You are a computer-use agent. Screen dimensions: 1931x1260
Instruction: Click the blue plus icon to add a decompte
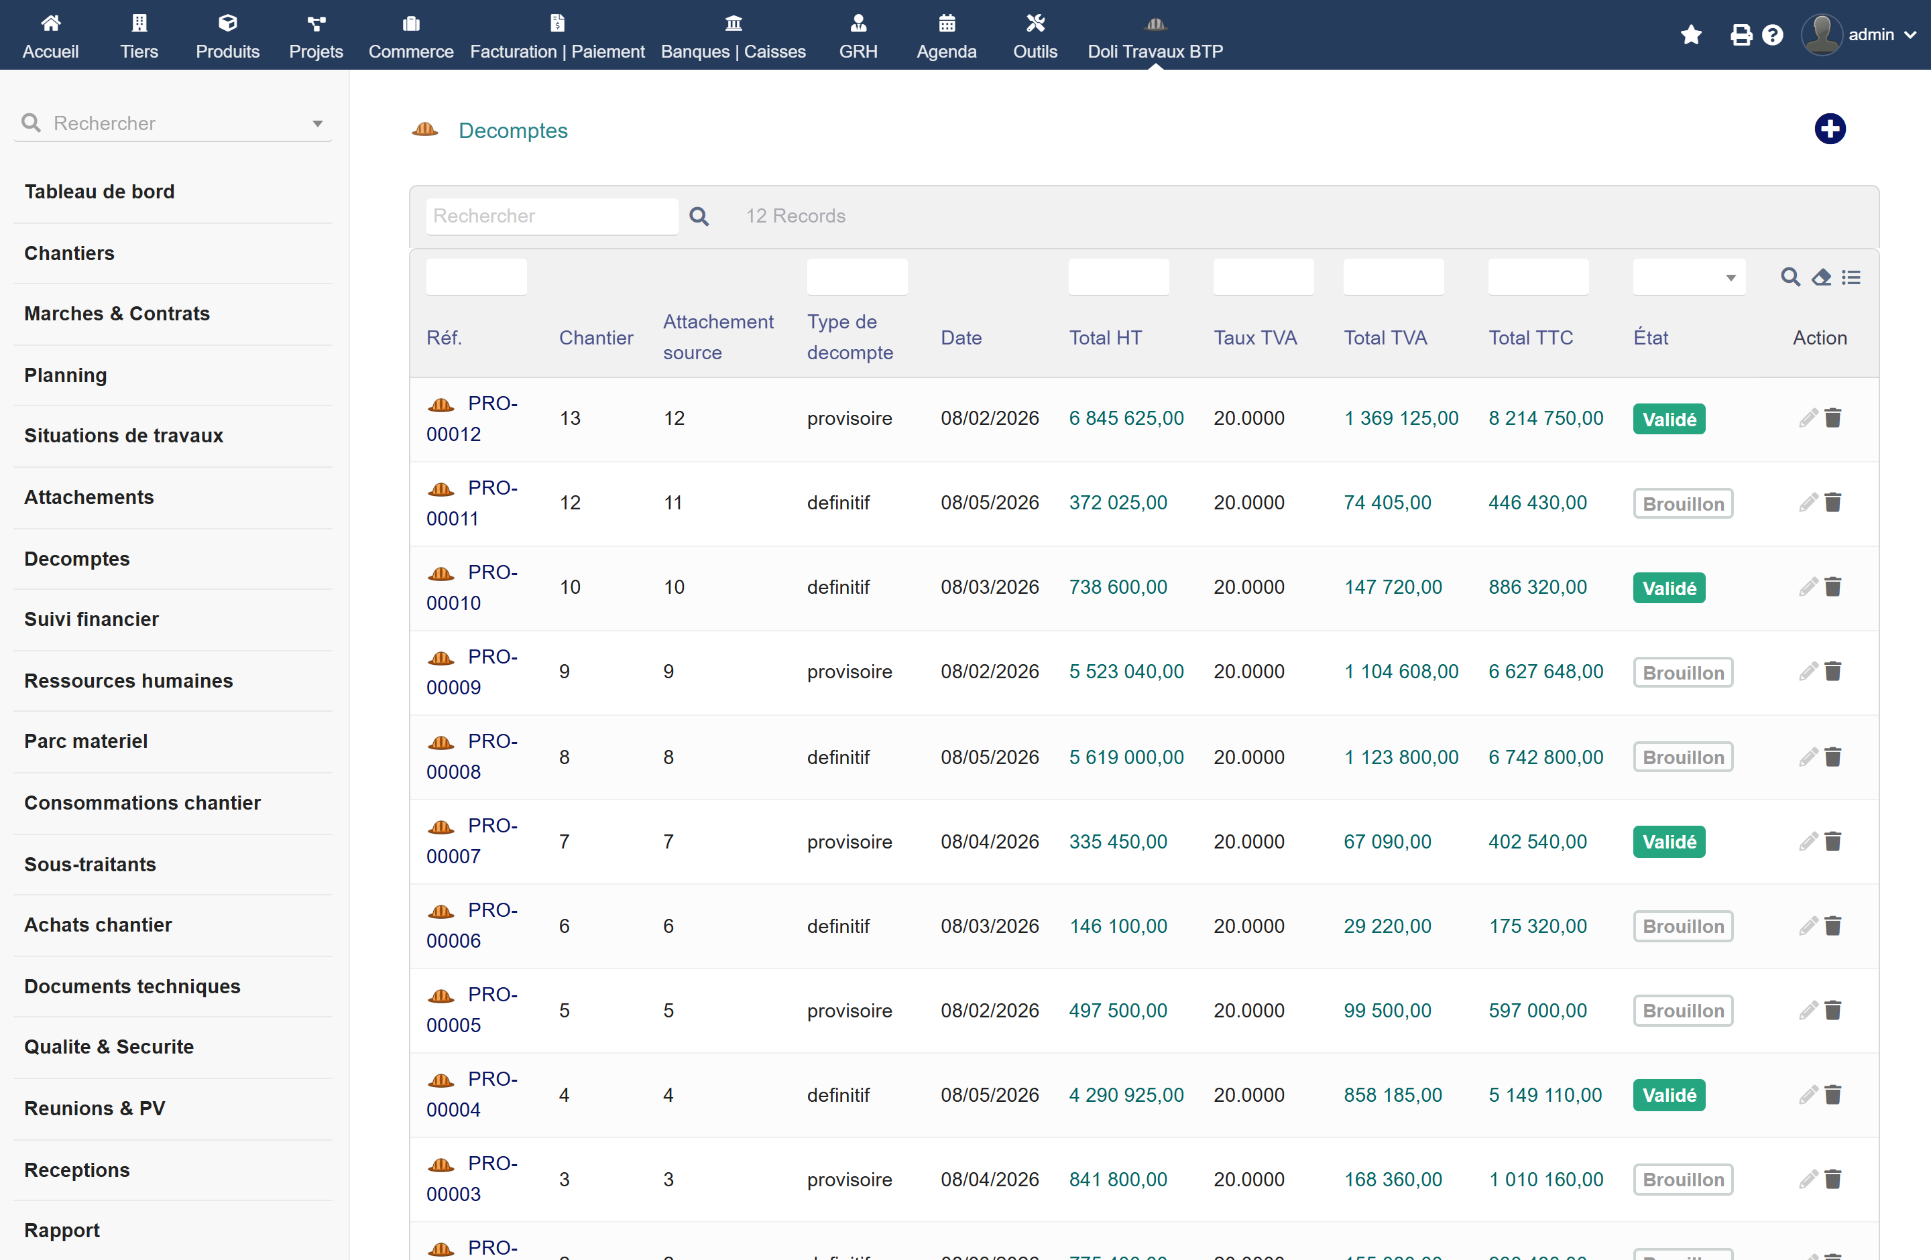pos(1830,129)
